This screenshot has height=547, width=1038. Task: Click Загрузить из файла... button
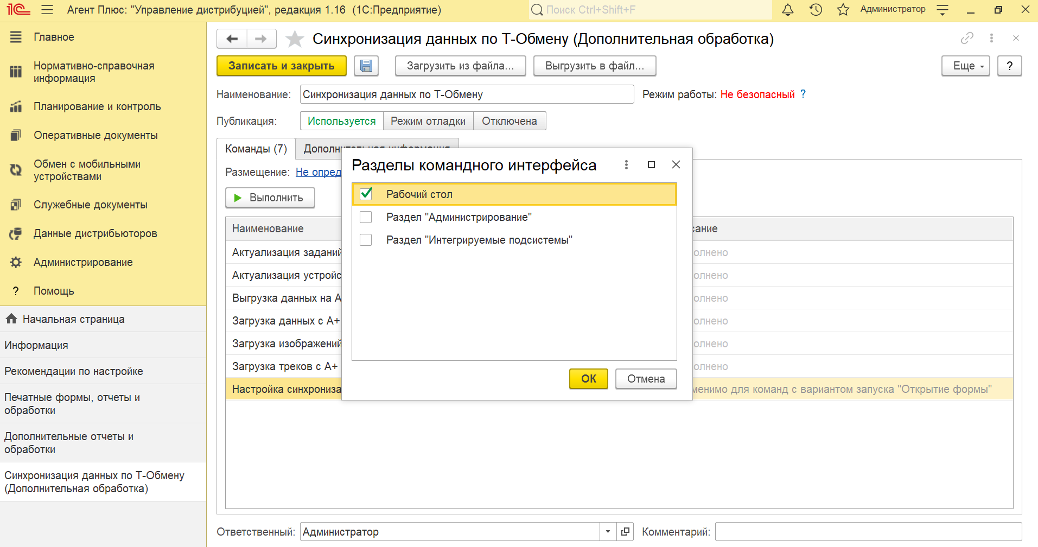(x=461, y=66)
